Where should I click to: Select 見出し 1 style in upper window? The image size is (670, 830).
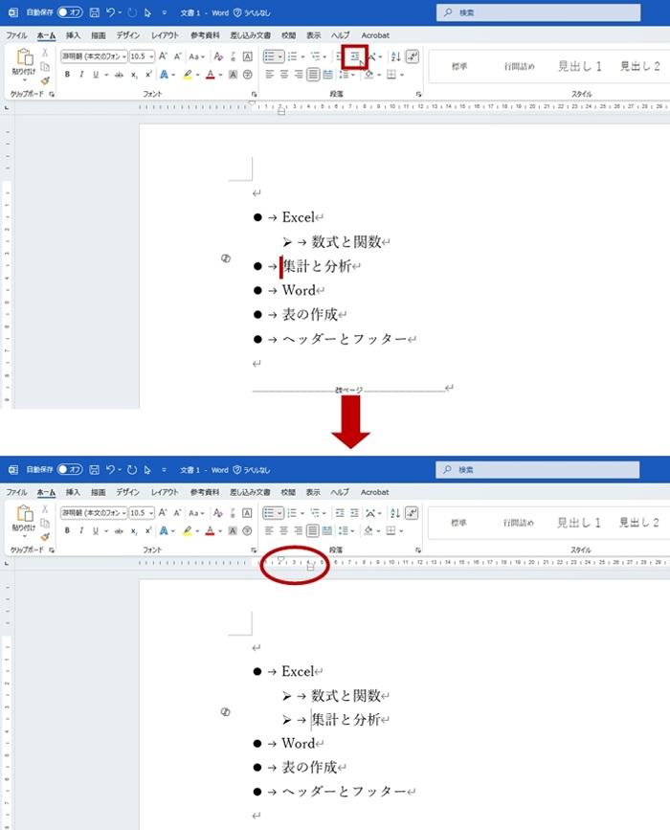pyautogui.click(x=580, y=66)
